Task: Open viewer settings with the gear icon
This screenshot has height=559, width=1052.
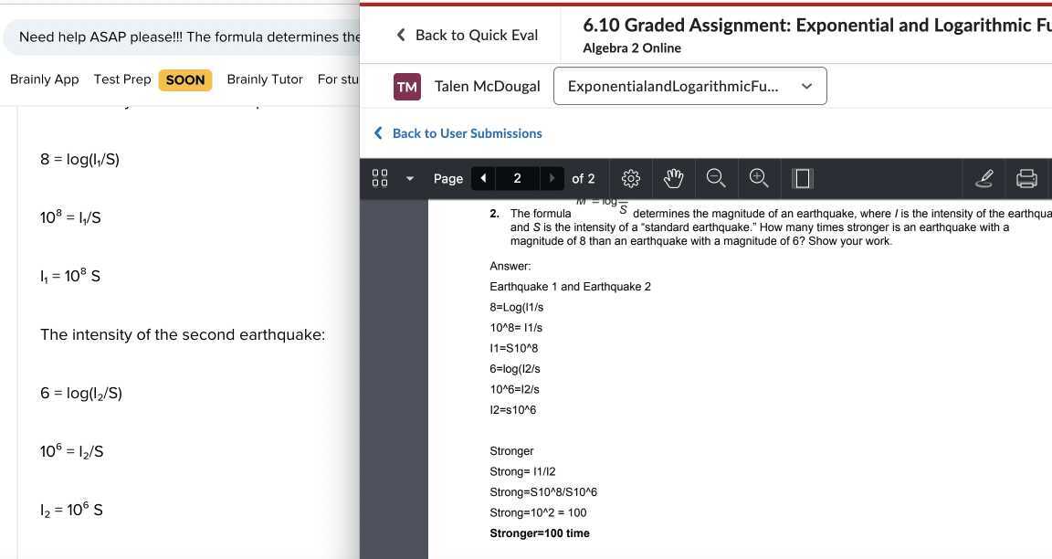Action: tap(629, 178)
